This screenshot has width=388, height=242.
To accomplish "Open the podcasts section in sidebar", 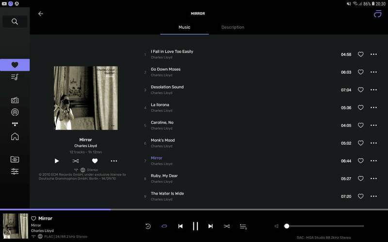I will click(x=15, y=112).
